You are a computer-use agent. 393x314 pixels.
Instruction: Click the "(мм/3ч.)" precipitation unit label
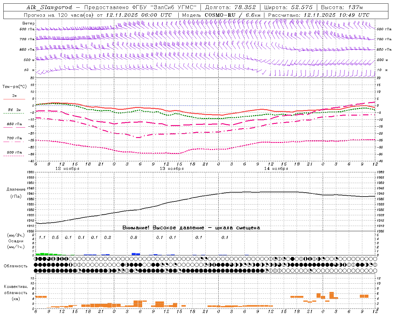pos(16,235)
